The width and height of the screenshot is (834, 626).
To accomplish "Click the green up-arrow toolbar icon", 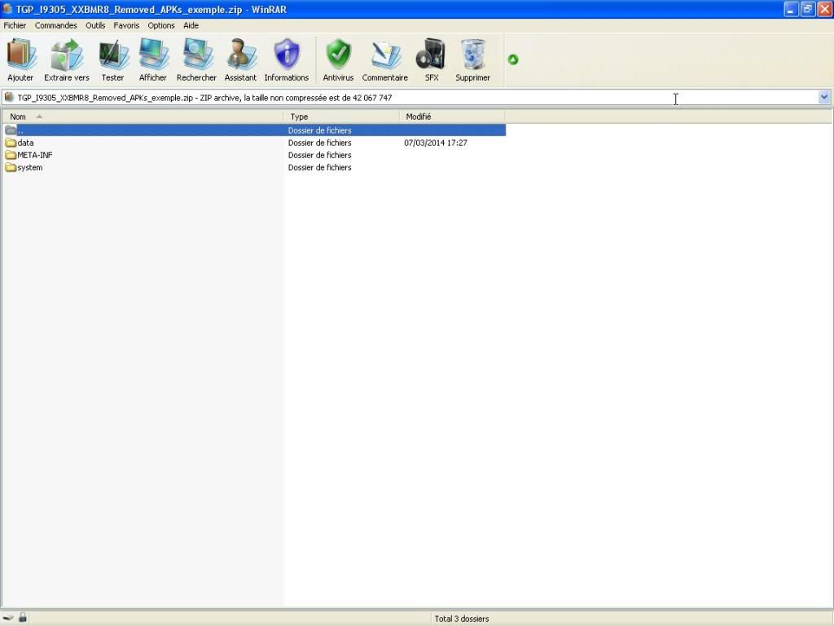I will (513, 60).
